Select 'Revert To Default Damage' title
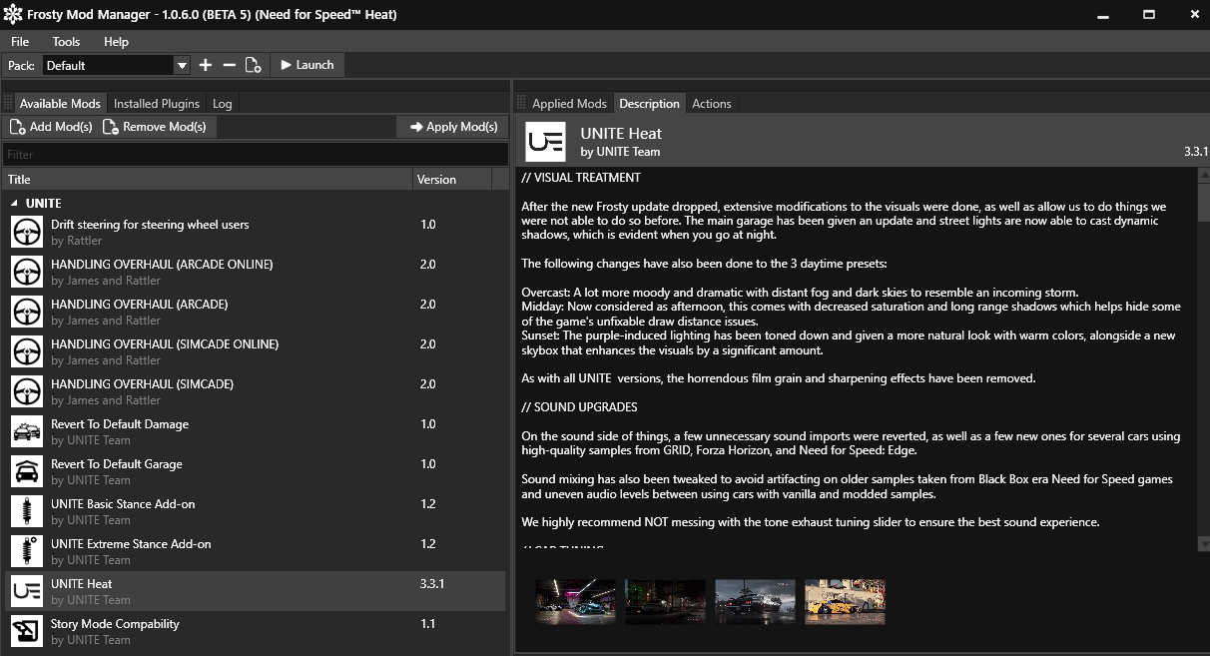Viewport: 1210px width, 656px height. 120,424
